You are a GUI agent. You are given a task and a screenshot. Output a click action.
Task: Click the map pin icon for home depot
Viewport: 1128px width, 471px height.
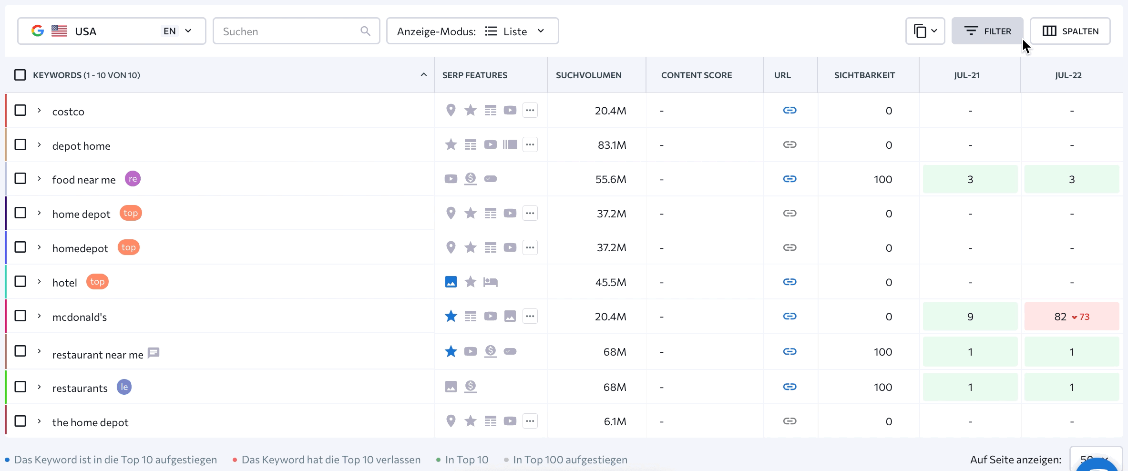(451, 213)
